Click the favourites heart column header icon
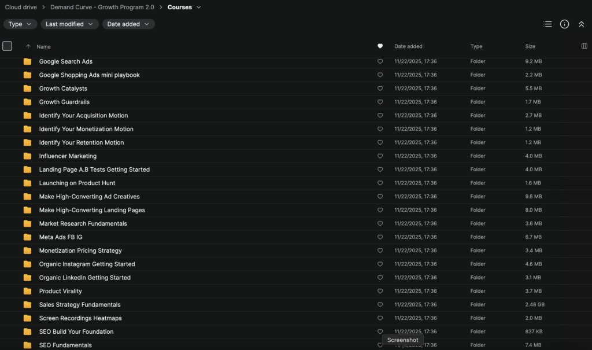This screenshot has width=592, height=350. tap(380, 46)
